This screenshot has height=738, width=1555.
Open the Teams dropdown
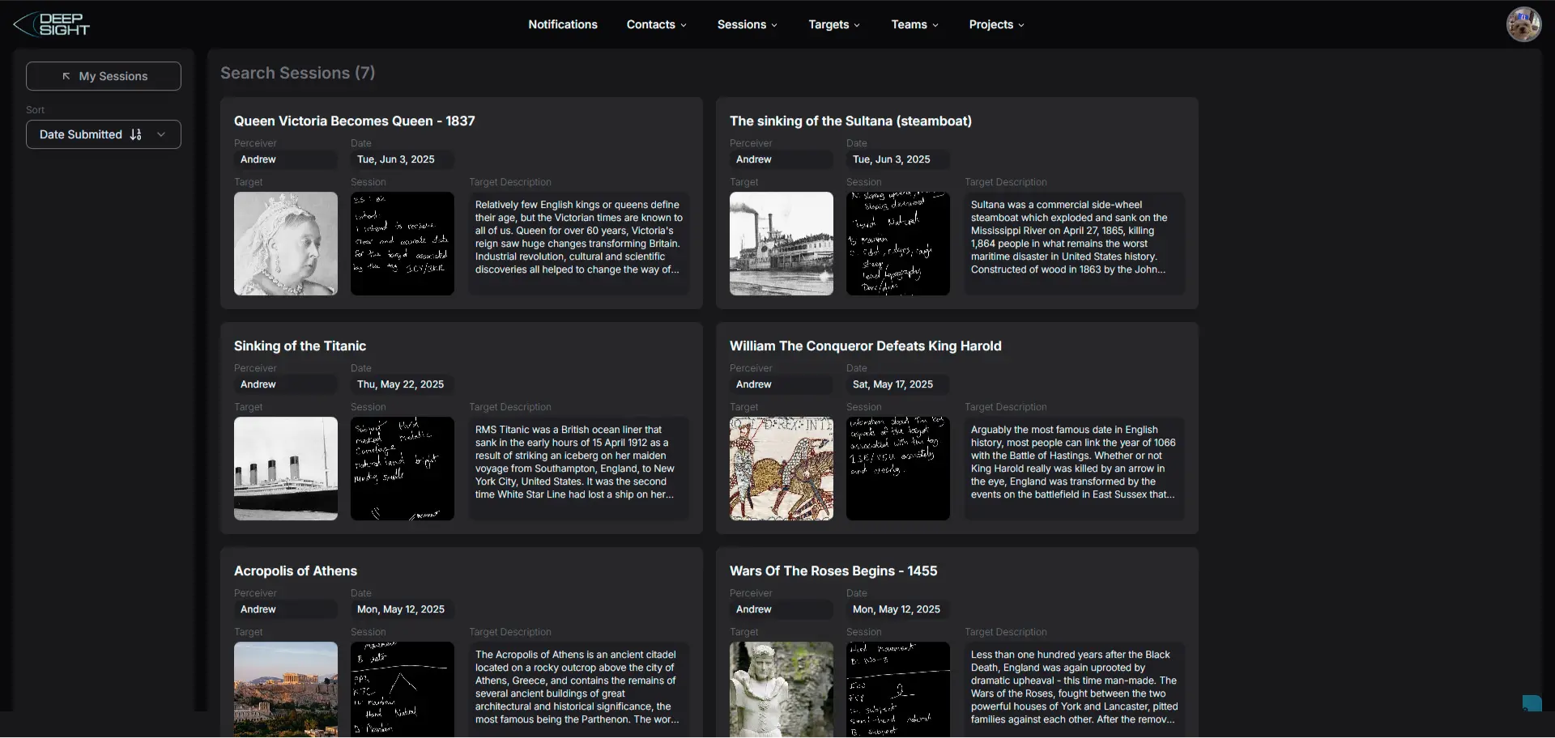coord(914,24)
